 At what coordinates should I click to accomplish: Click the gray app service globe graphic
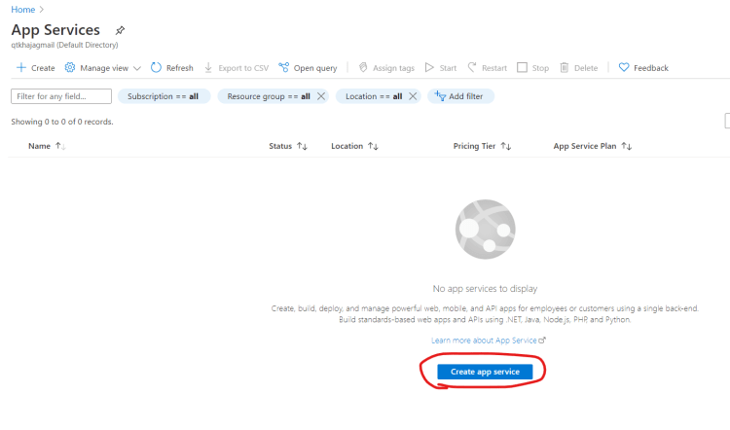(x=485, y=230)
